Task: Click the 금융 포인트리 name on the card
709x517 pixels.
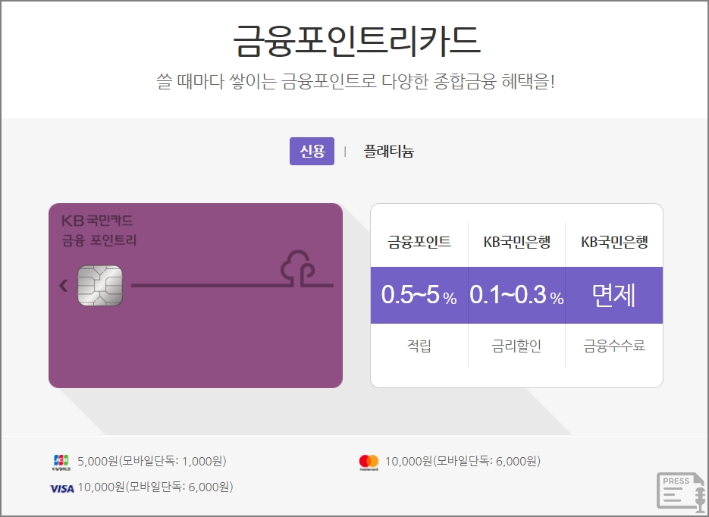Action: pyautogui.click(x=99, y=240)
